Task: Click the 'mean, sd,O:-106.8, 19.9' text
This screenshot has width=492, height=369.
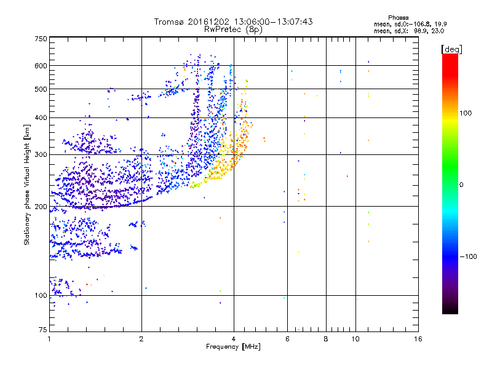Action: (x=410, y=24)
